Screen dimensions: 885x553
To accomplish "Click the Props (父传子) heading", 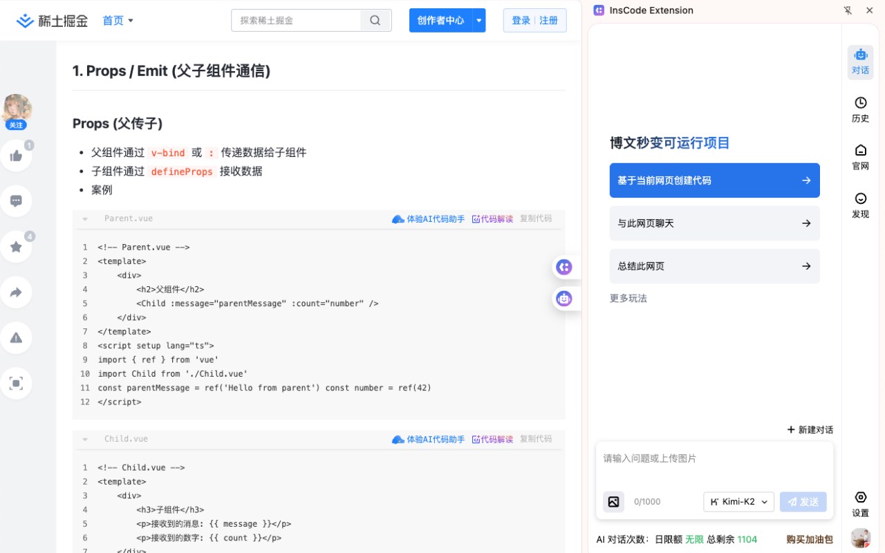I will coord(118,124).
